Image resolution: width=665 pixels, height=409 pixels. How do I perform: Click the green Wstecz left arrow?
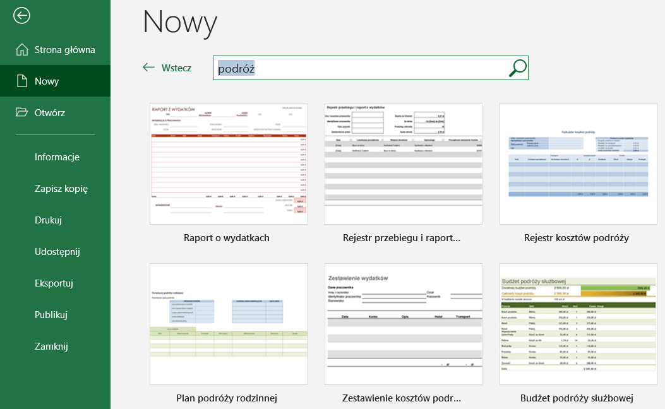point(148,68)
